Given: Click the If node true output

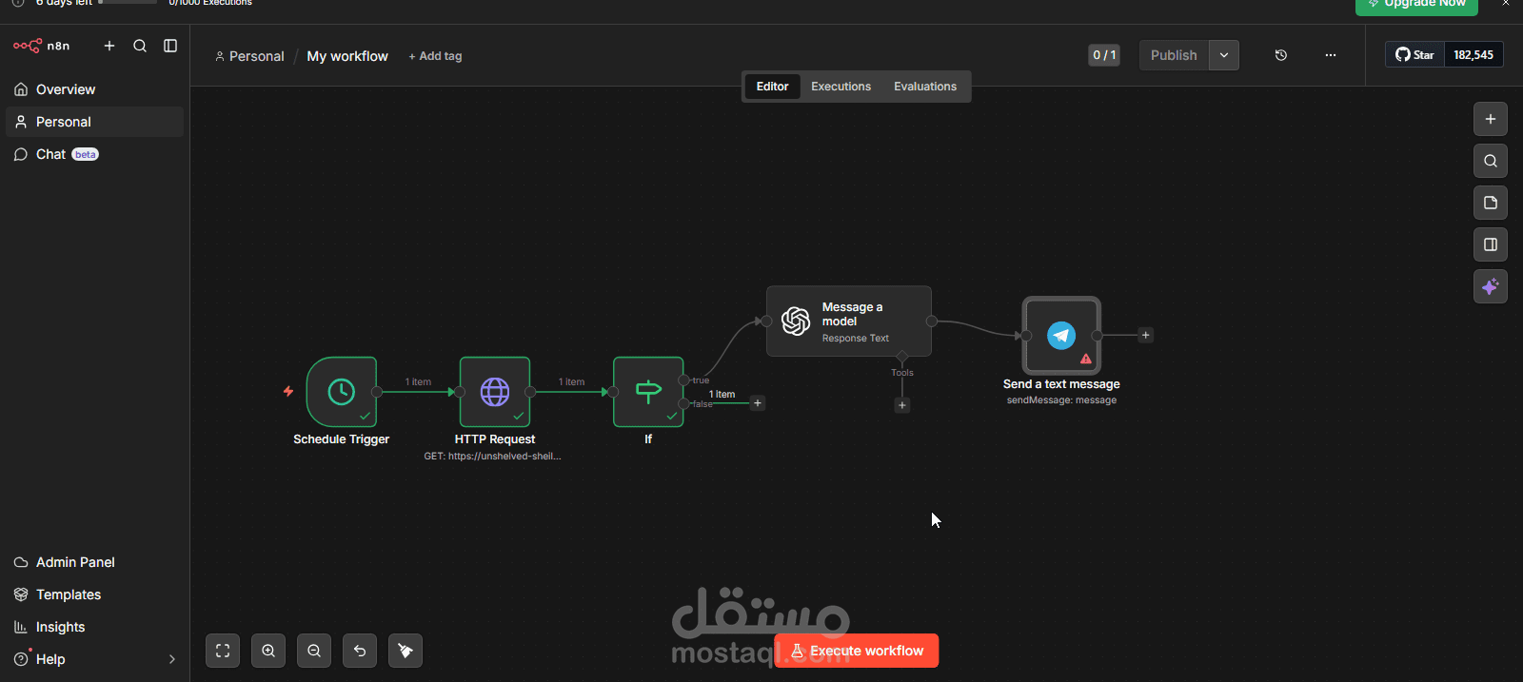Looking at the screenshot, I should click(683, 380).
